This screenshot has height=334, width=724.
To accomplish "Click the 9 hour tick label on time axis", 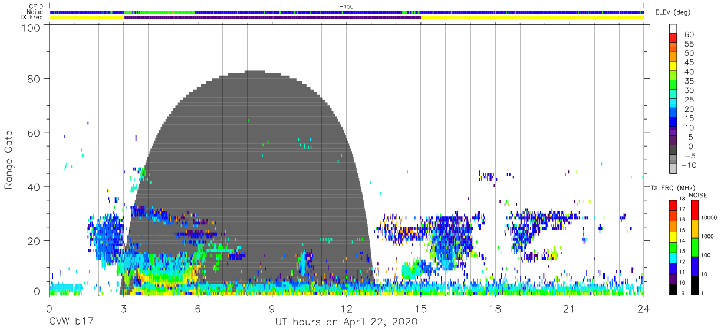I will [x=272, y=309].
